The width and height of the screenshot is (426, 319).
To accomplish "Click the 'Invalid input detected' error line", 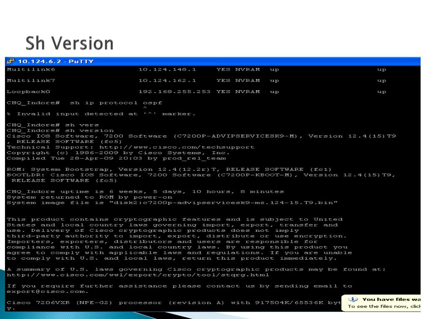I will click(x=101, y=114).
